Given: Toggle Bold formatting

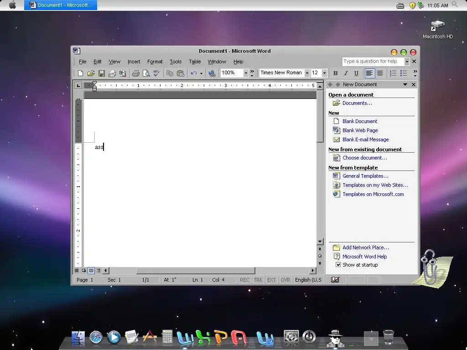Looking at the screenshot, I should pyautogui.click(x=335, y=73).
